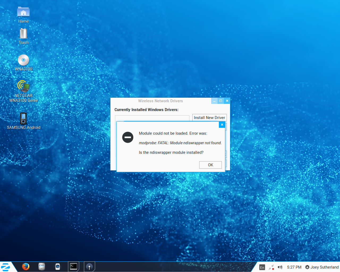The width and height of the screenshot is (340, 272).
Task: Open the volume control in tray
Action: 280,267
